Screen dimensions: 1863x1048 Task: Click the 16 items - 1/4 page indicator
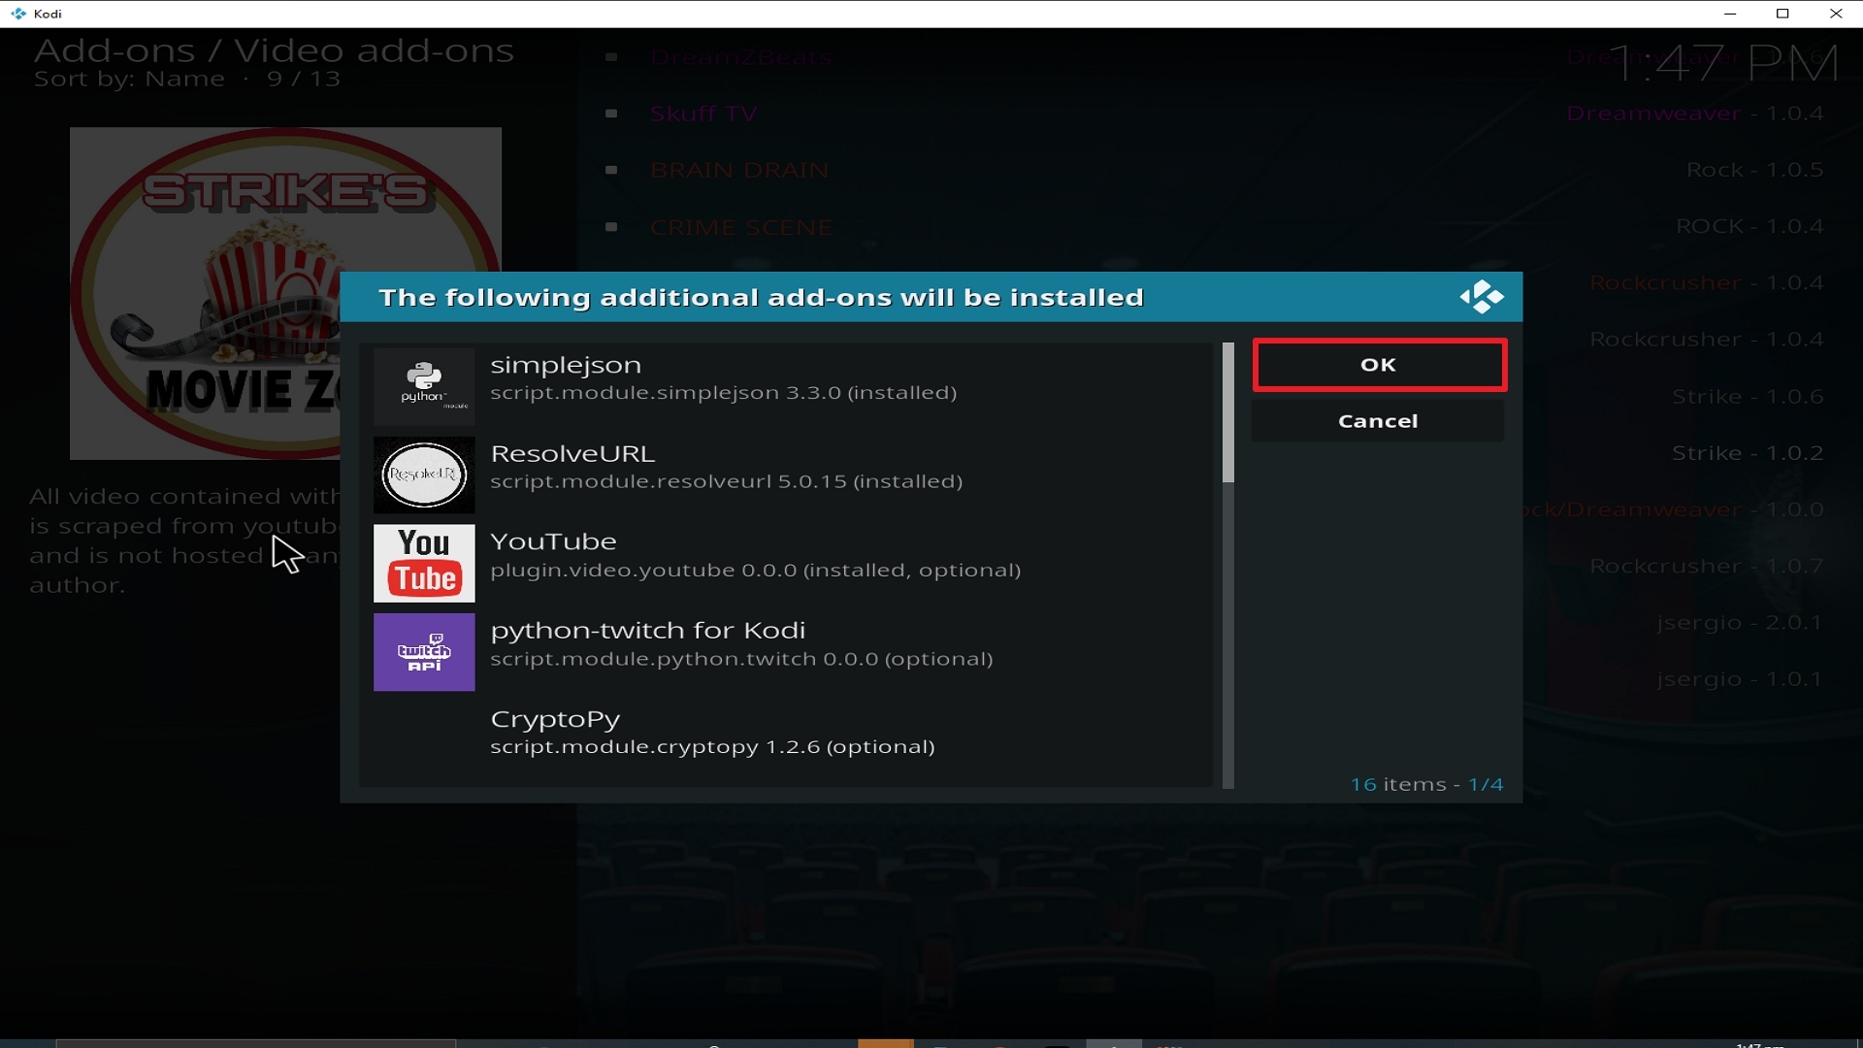pyautogui.click(x=1426, y=784)
